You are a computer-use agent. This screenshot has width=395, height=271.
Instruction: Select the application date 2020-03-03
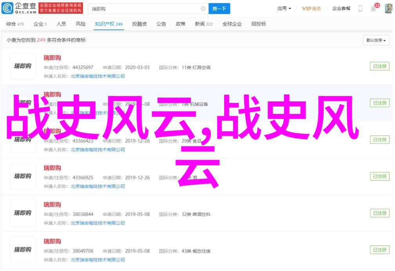click(x=137, y=67)
